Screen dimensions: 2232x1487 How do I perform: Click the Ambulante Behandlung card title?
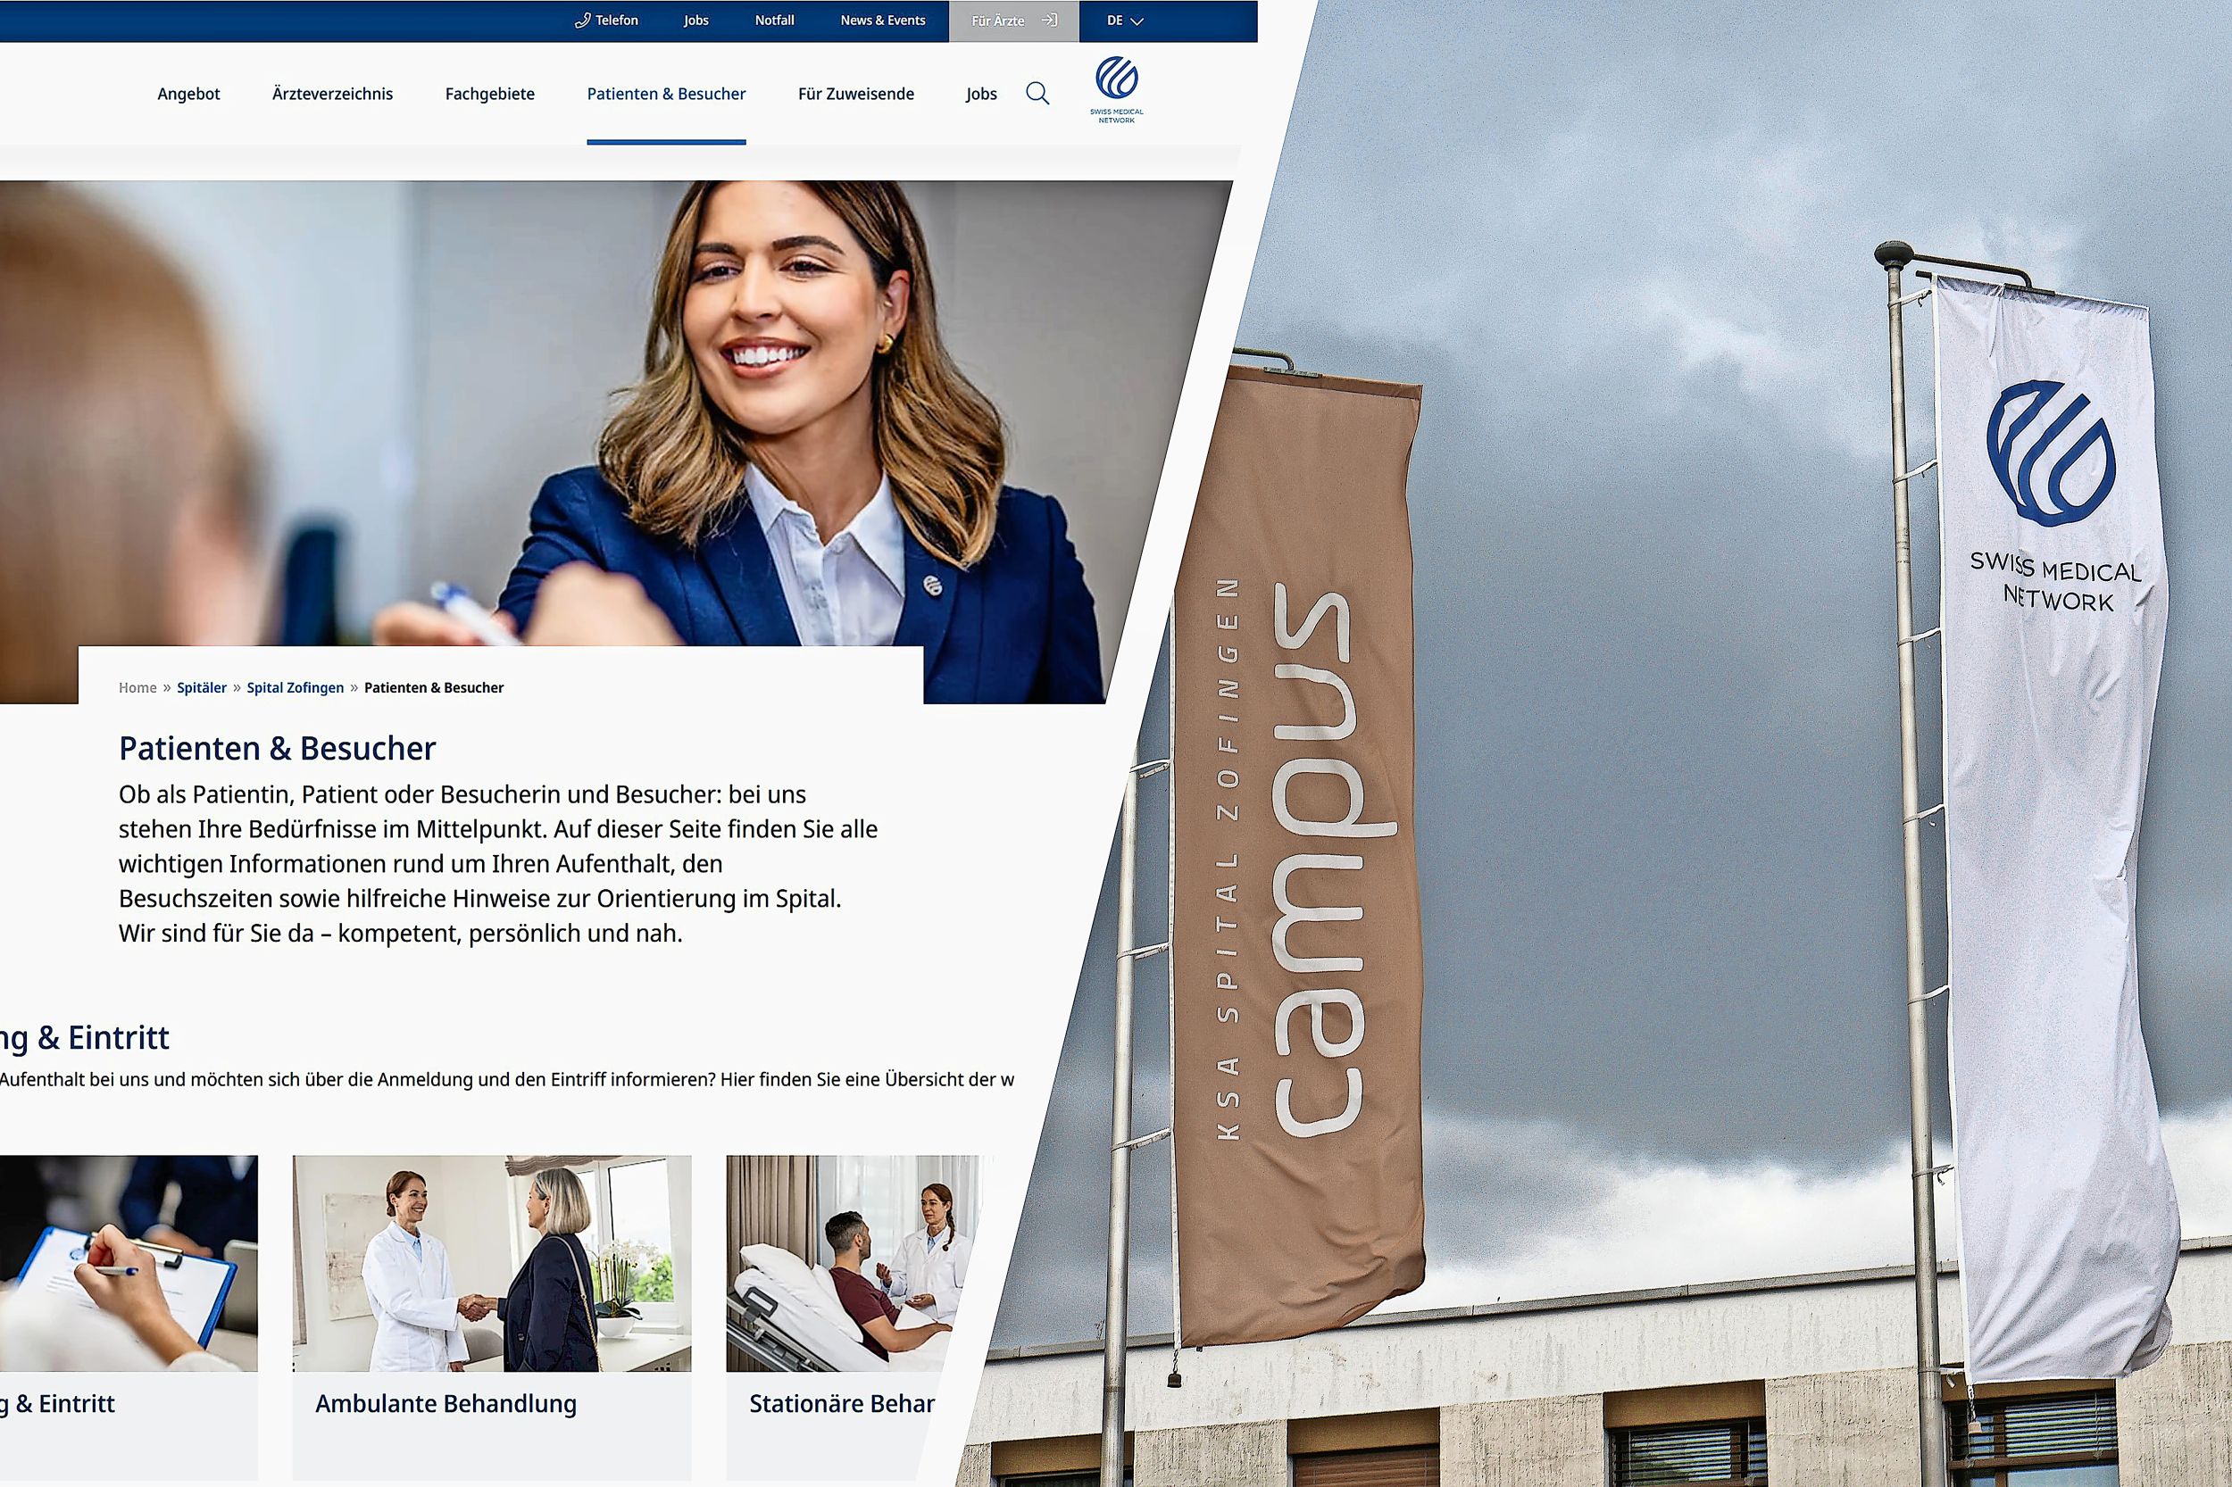point(446,1403)
